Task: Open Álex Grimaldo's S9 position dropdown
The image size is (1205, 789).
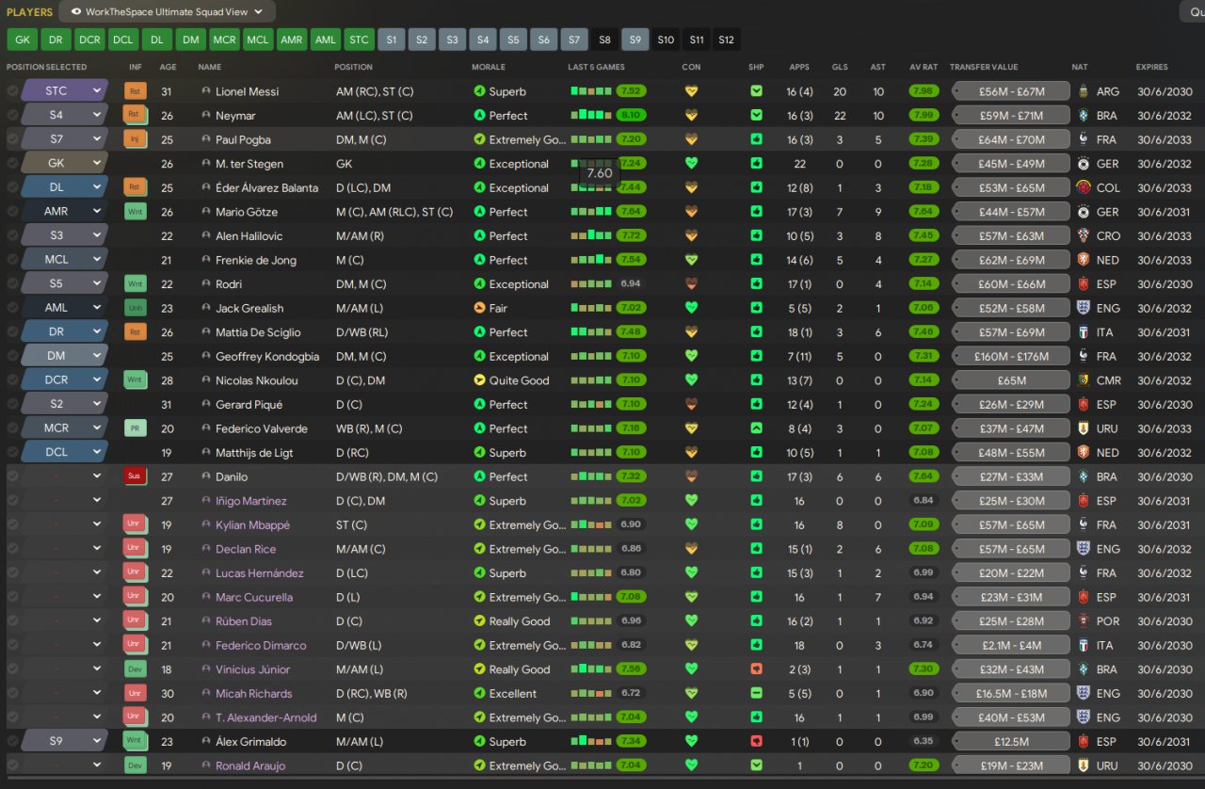Action: click(64, 742)
